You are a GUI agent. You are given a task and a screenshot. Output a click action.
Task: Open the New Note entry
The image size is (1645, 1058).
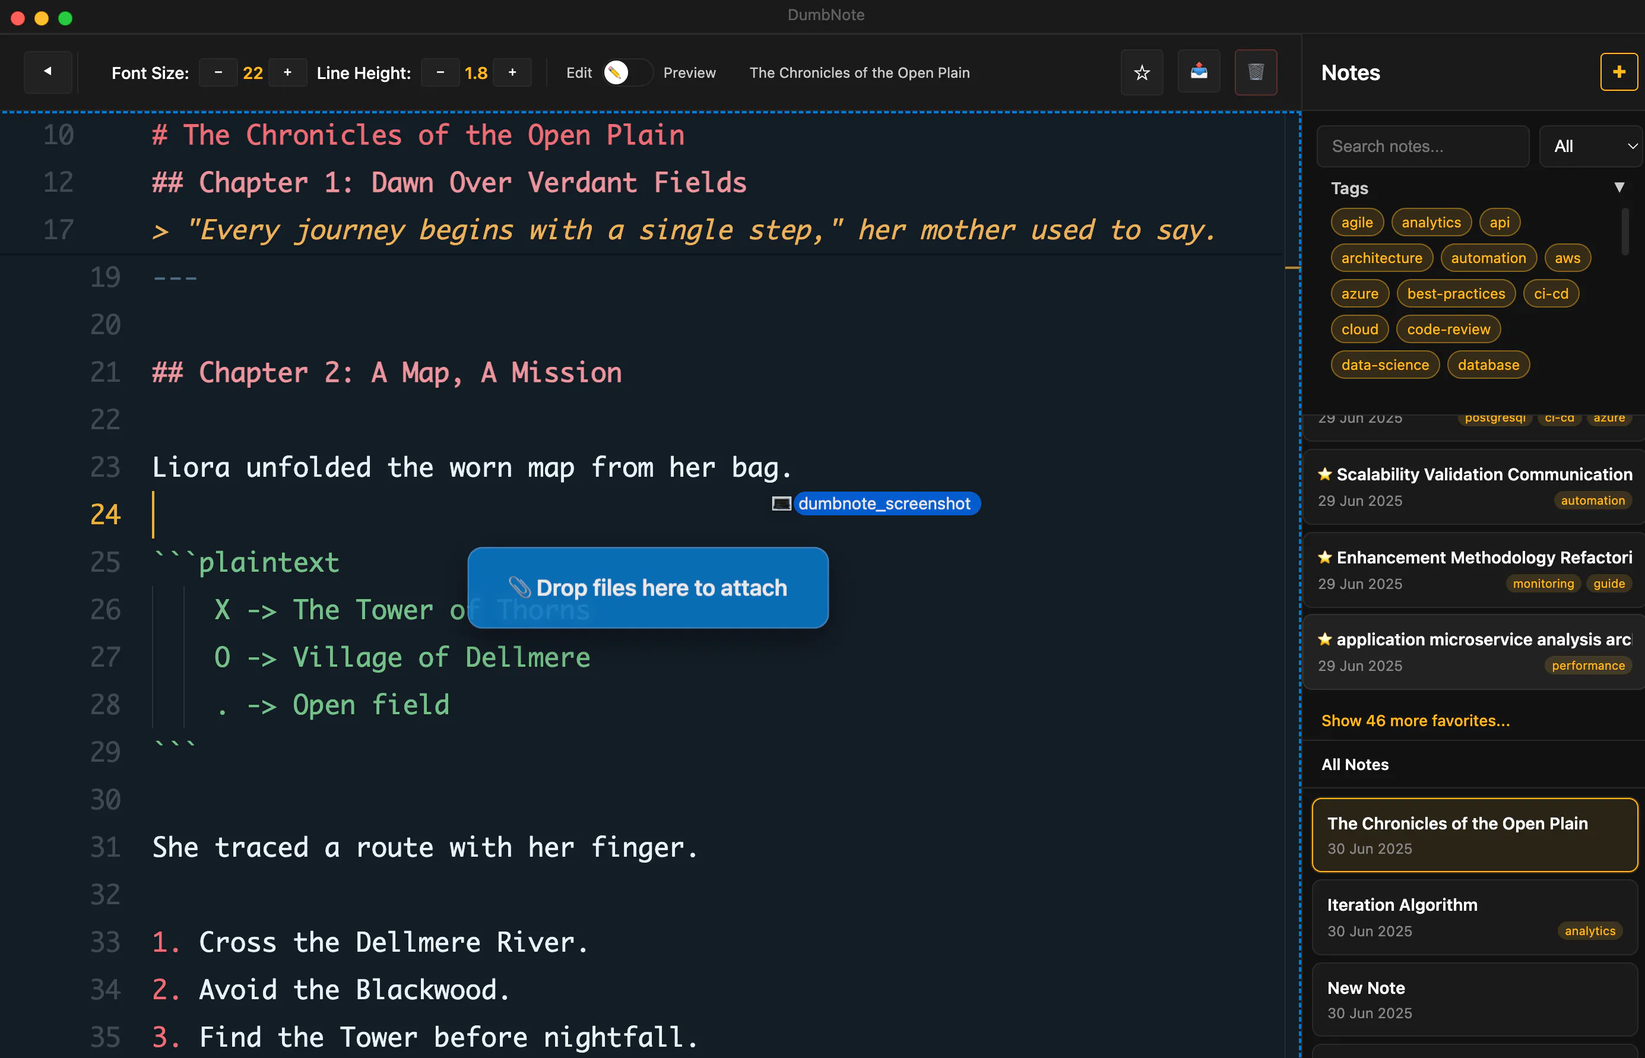pos(1474,1000)
